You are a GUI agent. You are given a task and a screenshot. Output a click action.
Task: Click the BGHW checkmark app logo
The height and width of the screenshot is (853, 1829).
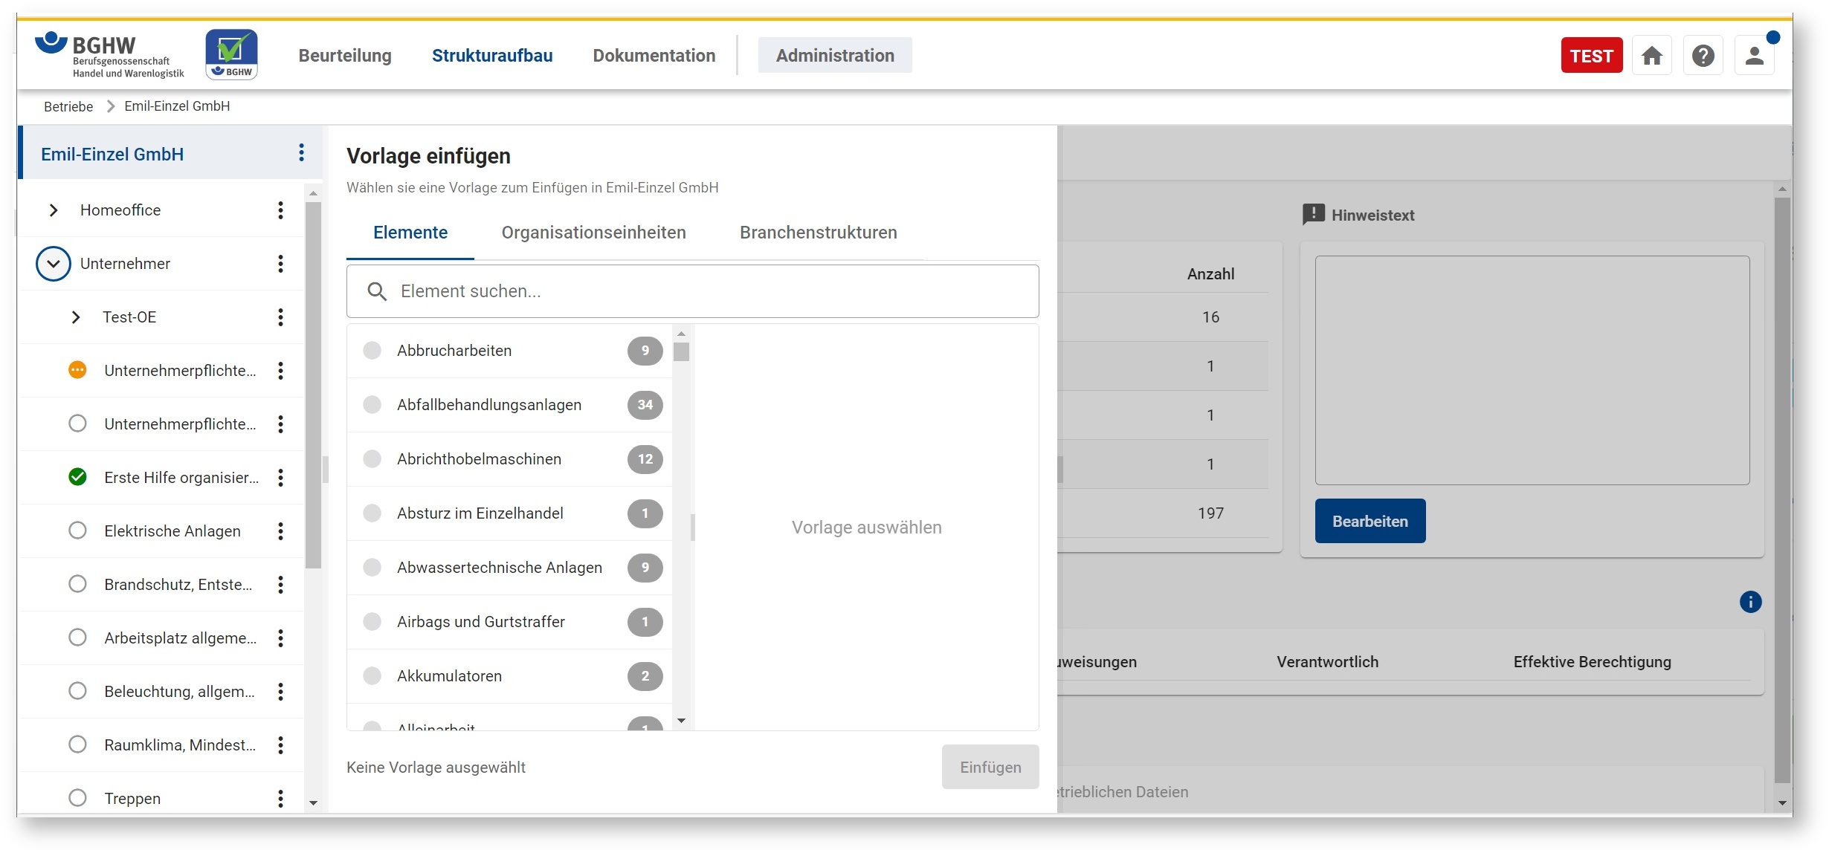231,54
